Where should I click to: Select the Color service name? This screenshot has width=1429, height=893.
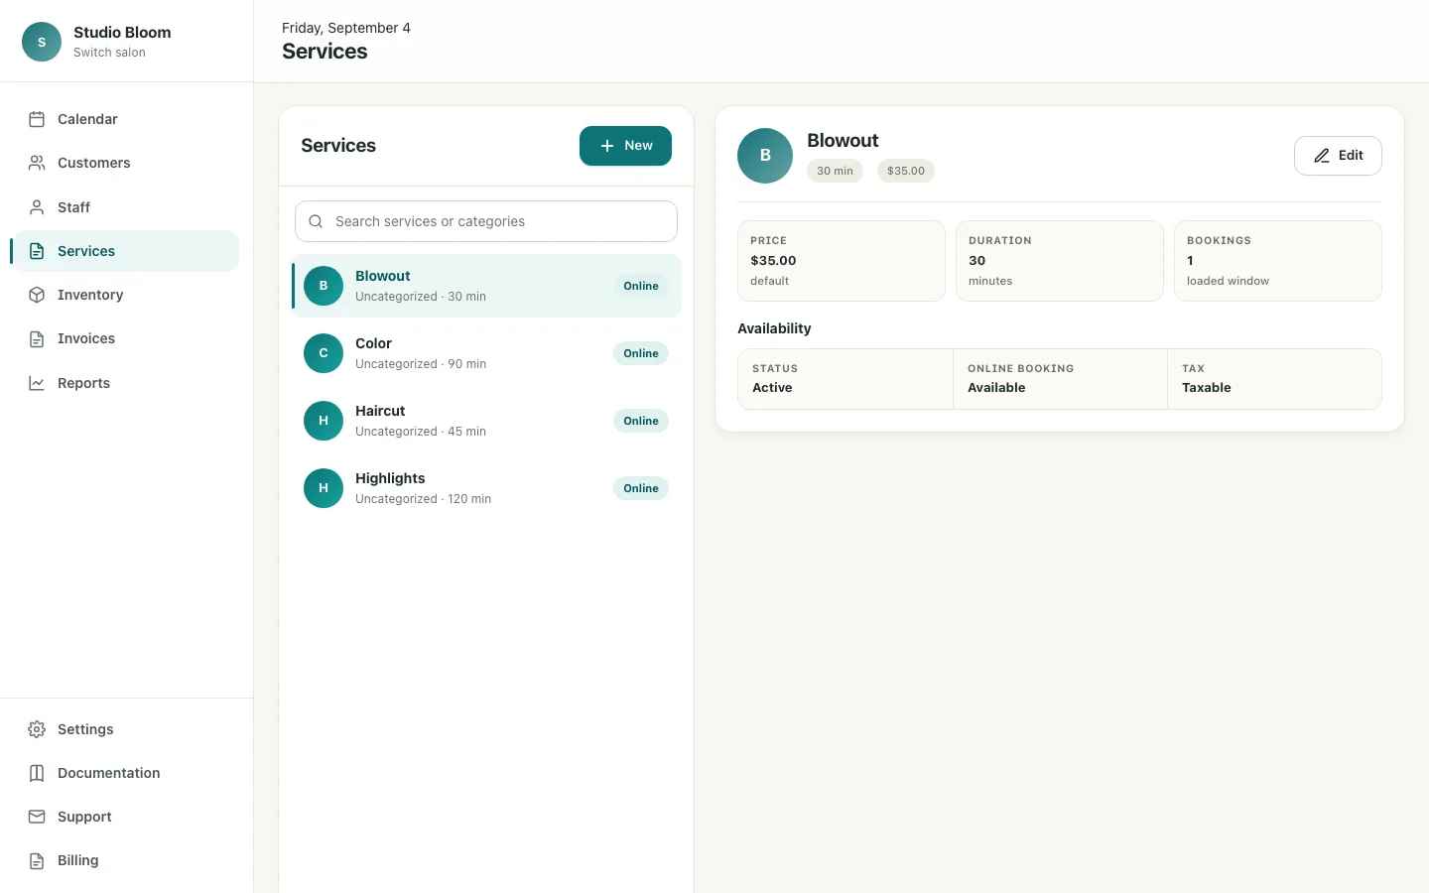[373, 343]
